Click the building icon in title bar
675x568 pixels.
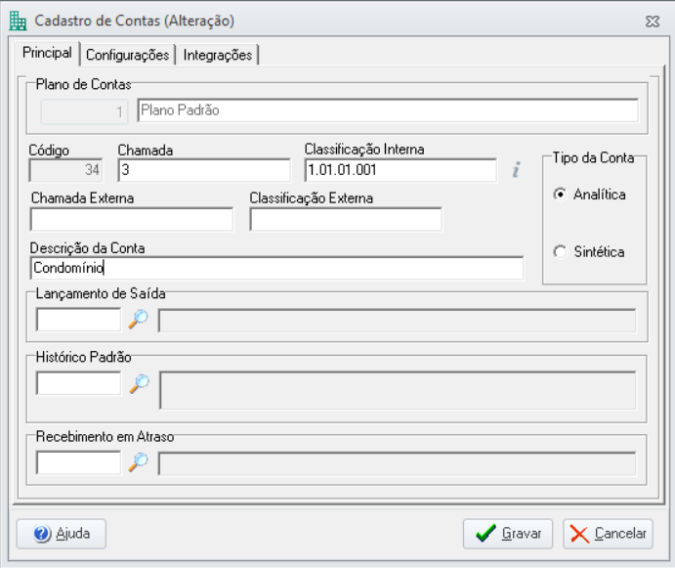(18, 21)
